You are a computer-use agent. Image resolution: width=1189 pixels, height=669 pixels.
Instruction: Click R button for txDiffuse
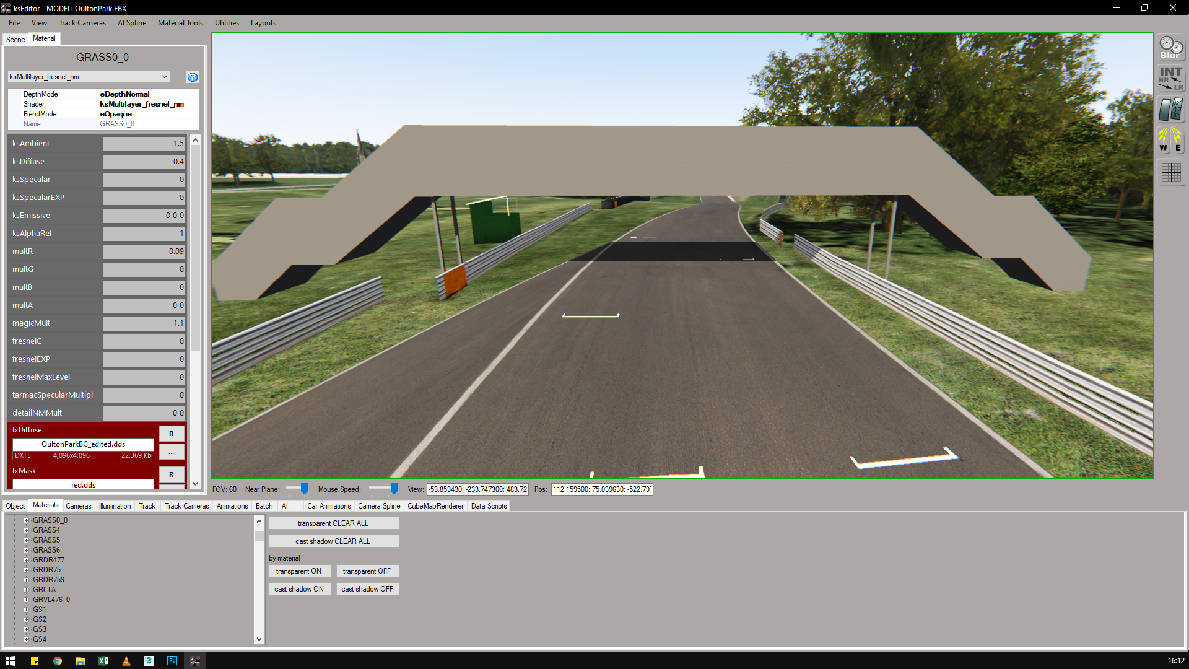pos(172,434)
